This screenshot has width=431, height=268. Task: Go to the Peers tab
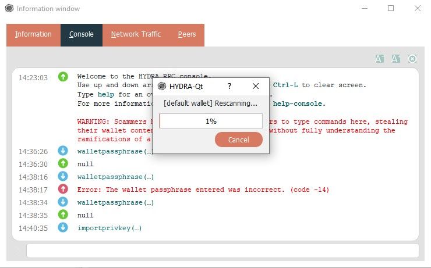[186, 35]
